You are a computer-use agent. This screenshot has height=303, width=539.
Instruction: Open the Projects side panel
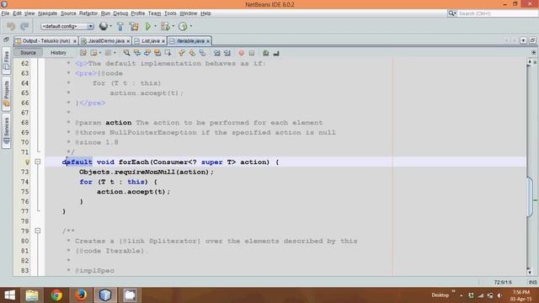(x=6, y=93)
